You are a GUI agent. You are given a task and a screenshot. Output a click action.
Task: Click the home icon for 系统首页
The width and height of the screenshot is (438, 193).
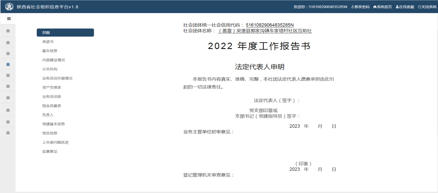click(375, 7)
